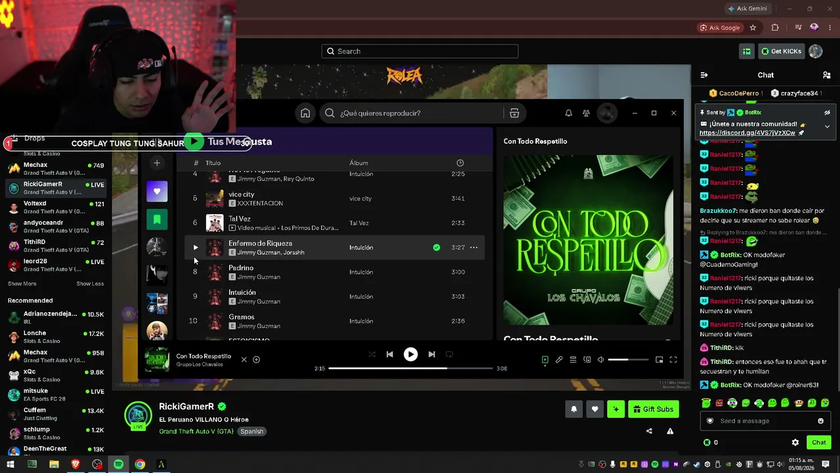
Task: Toggle shuffle in Spotify player
Action: coord(372,354)
